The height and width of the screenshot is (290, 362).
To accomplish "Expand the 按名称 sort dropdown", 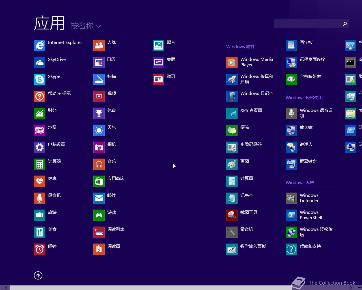I will click(x=86, y=26).
